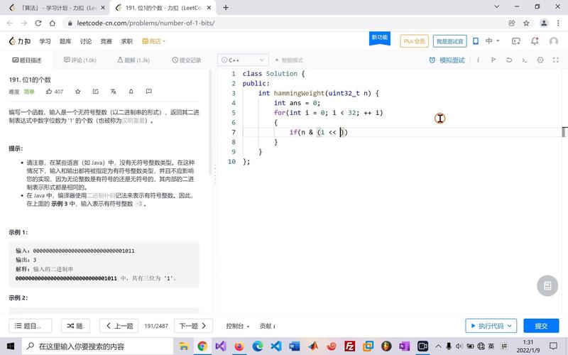Click the share icon under the problem title

click(96, 92)
